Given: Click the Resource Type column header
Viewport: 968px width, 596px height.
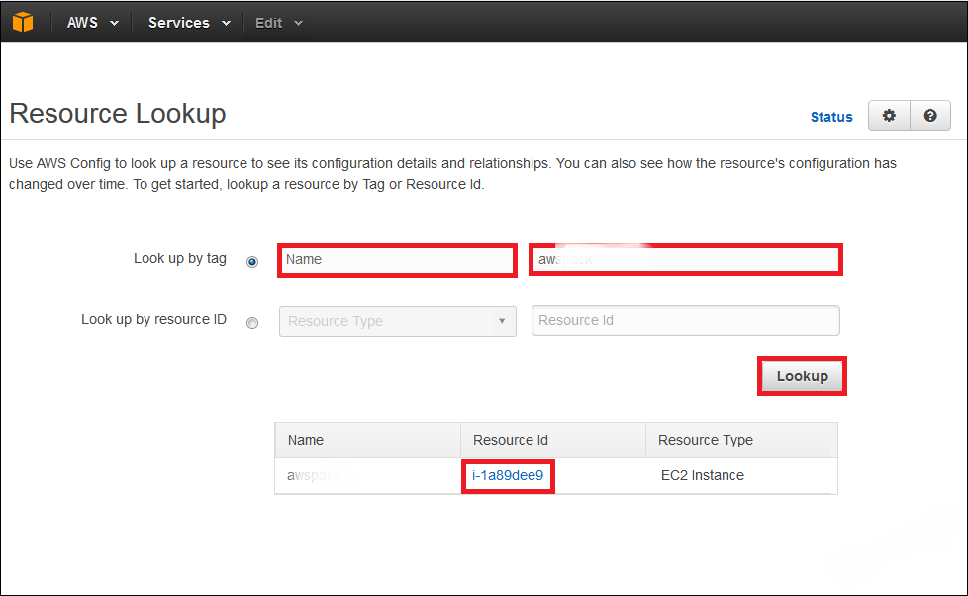Looking at the screenshot, I should [741, 440].
